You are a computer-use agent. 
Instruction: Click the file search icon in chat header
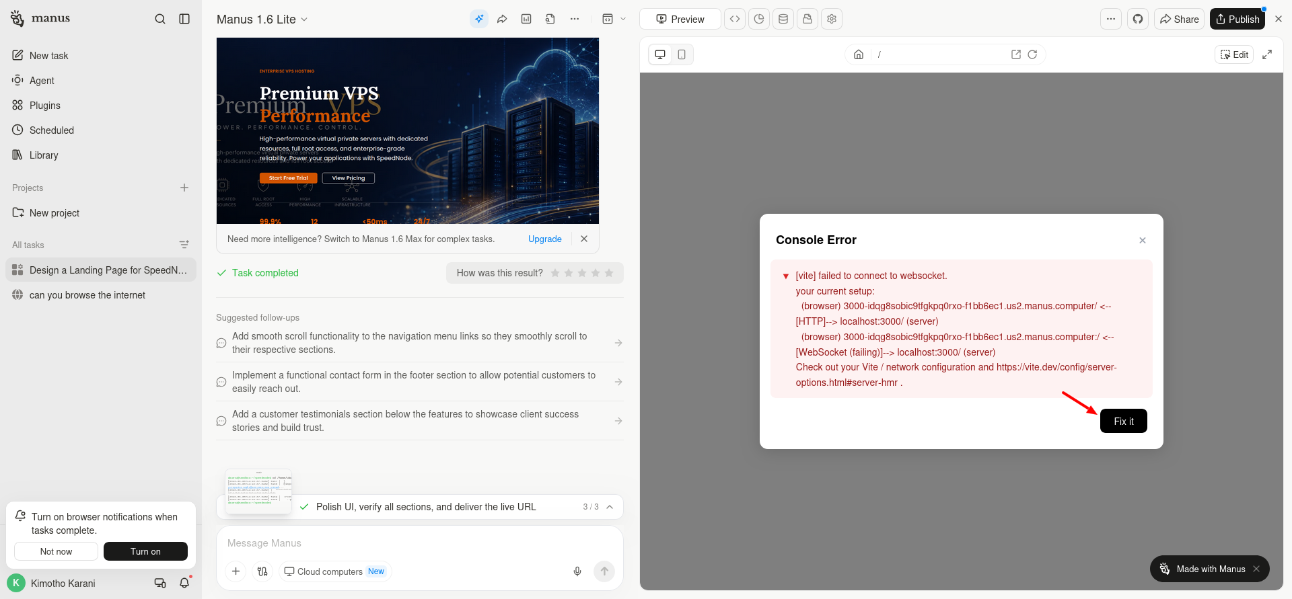tap(550, 19)
